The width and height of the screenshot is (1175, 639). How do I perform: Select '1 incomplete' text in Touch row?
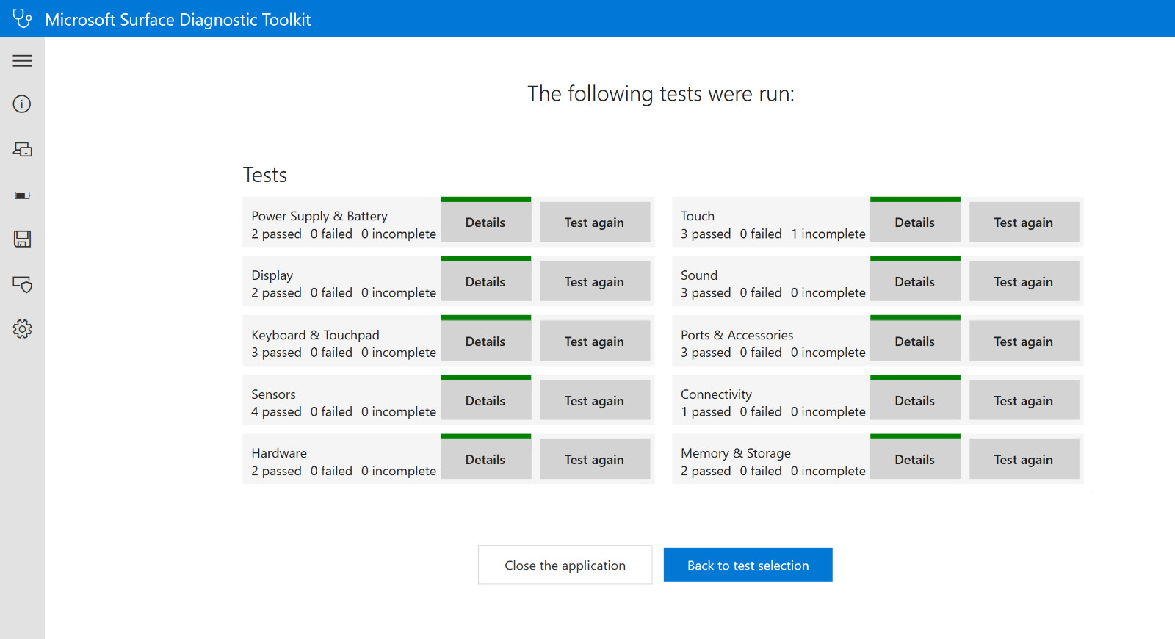[828, 234]
